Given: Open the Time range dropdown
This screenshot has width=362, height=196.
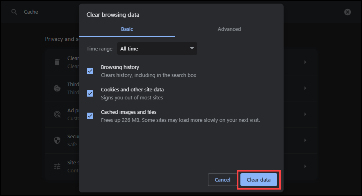Looking at the screenshot, I should point(157,48).
